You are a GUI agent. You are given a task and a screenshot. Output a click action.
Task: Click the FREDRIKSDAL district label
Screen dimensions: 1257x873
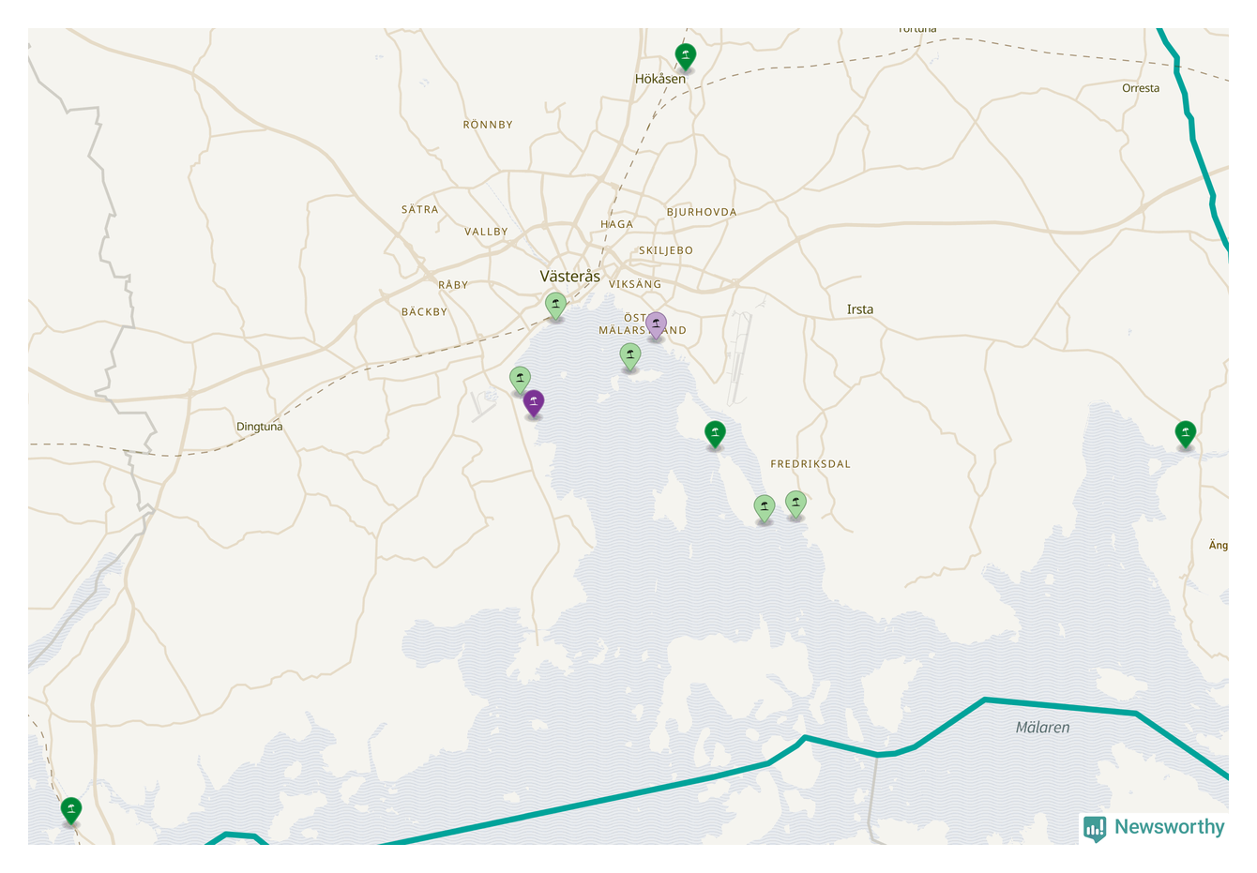click(810, 464)
